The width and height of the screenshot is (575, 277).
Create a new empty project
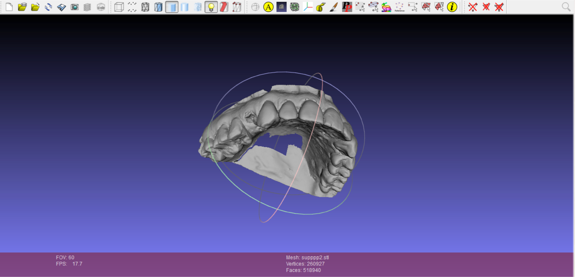pyautogui.click(x=8, y=7)
